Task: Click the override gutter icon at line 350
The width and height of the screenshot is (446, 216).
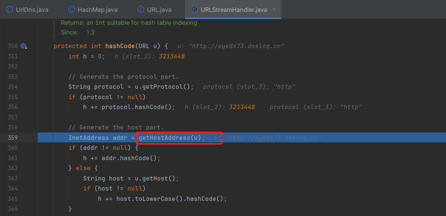Action: 24,46
